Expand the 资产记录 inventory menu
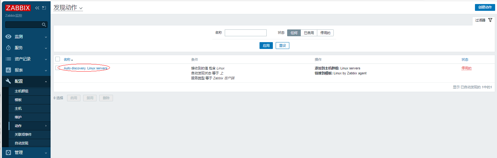The image size is (497, 158). click(x=26, y=59)
